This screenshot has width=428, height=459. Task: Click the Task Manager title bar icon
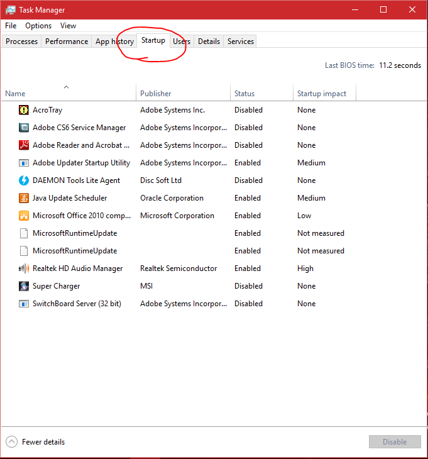pyautogui.click(x=11, y=10)
